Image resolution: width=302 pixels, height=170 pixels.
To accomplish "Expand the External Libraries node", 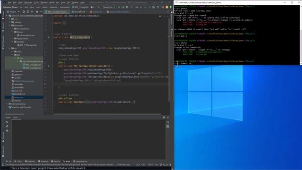I will (7, 104).
